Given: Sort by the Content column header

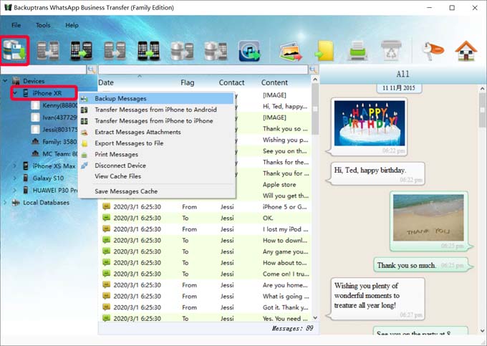Looking at the screenshot, I should 274,82.
